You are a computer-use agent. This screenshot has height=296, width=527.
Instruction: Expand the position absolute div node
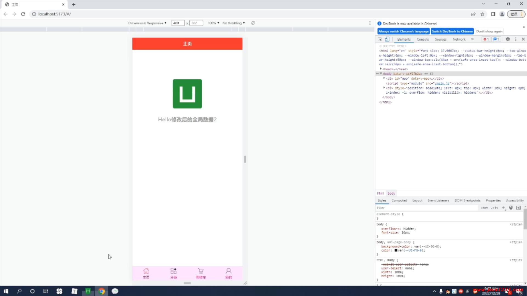(x=384, y=88)
